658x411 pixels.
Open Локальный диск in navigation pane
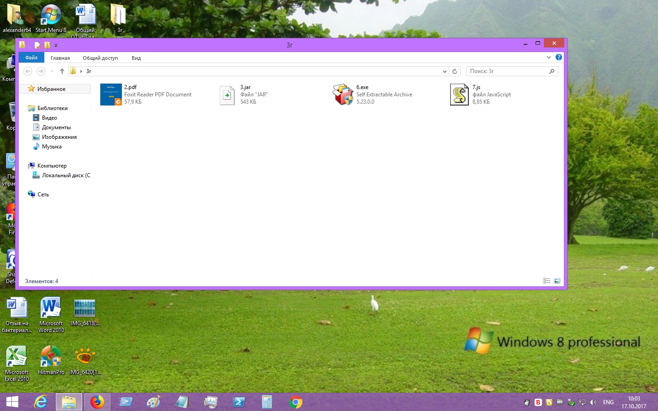pos(66,175)
